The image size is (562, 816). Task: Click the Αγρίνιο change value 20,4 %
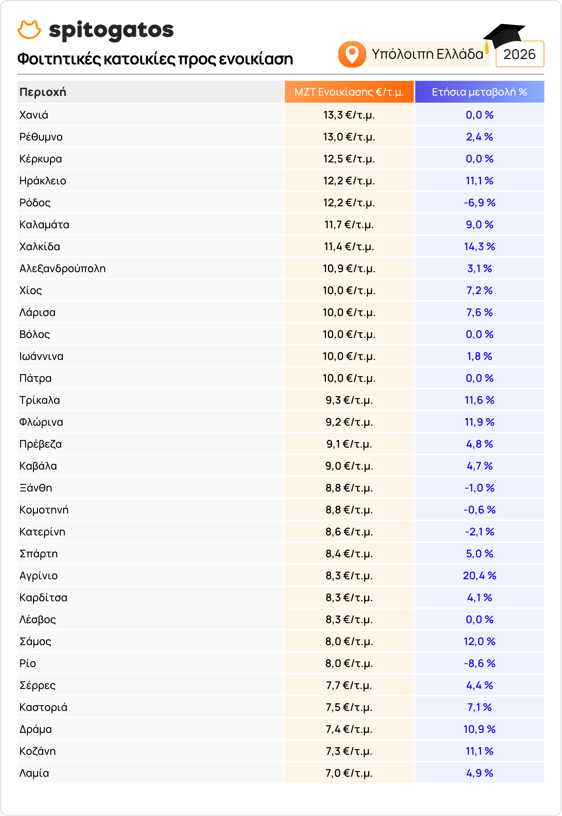(x=480, y=576)
